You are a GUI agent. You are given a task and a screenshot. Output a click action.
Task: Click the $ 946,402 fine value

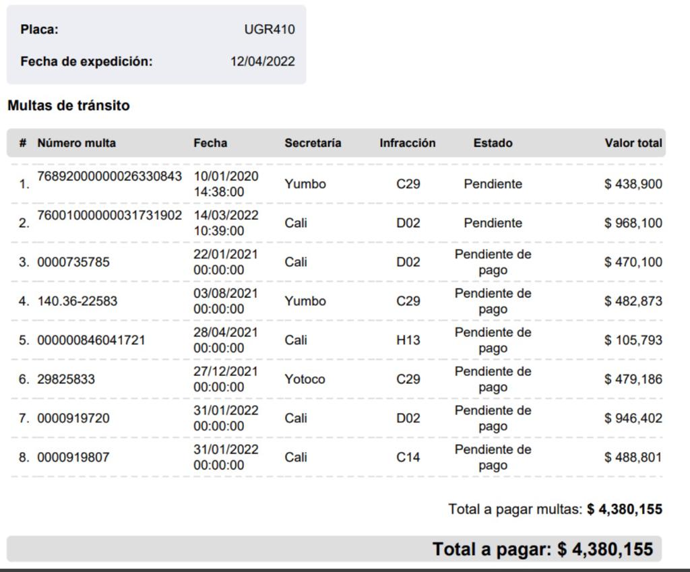(633, 418)
